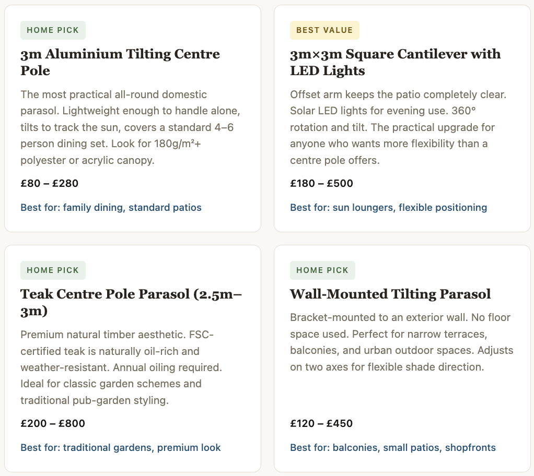Click 'Best for: balconies, small patios, shopfronts'
The image size is (534, 476).
393,448
